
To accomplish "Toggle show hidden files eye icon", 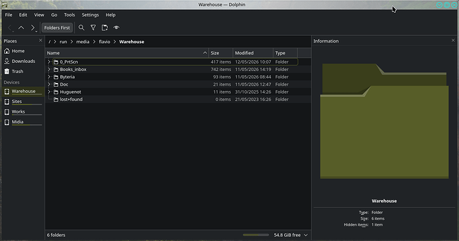I will click(116, 28).
